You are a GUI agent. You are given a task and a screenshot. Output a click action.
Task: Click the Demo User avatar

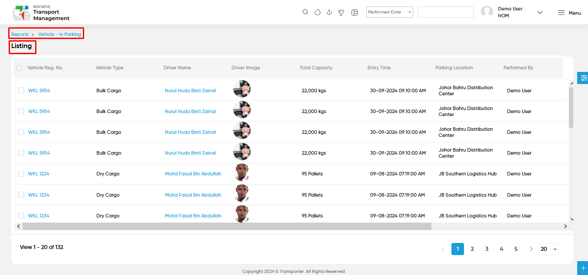487,12
